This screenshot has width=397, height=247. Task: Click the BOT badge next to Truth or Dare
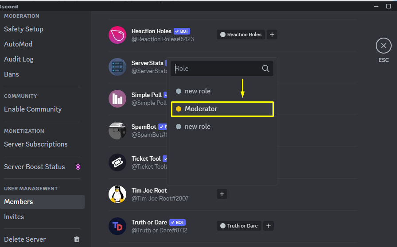pos(178,223)
